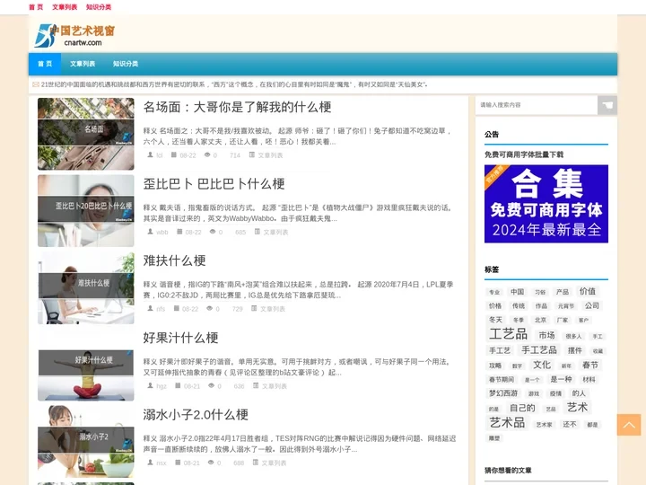Open 首页 tab in blue navigation bar

pyautogui.click(x=45, y=64)
